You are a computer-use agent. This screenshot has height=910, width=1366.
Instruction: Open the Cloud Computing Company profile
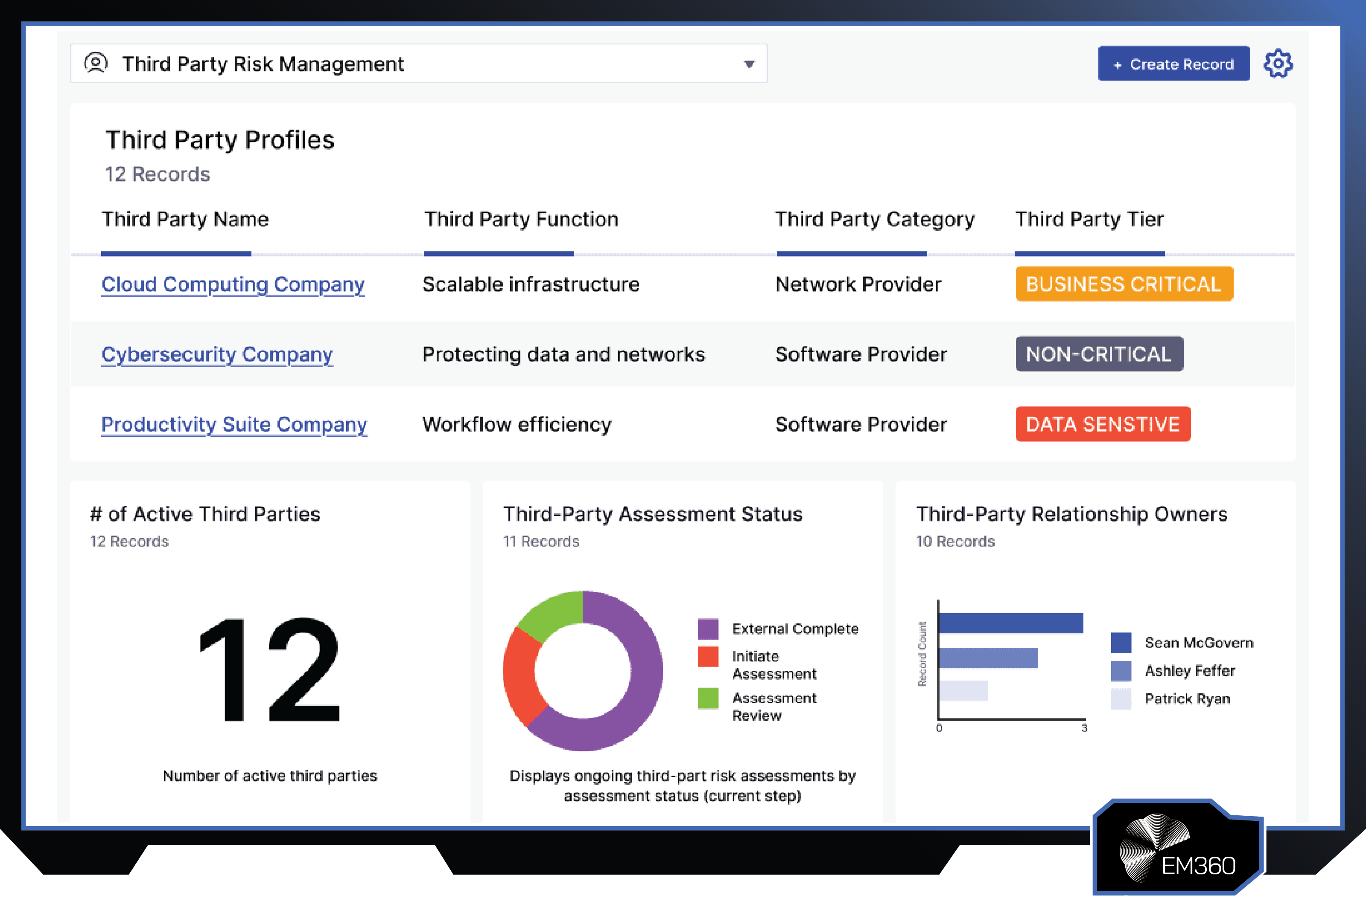point(233,284)
